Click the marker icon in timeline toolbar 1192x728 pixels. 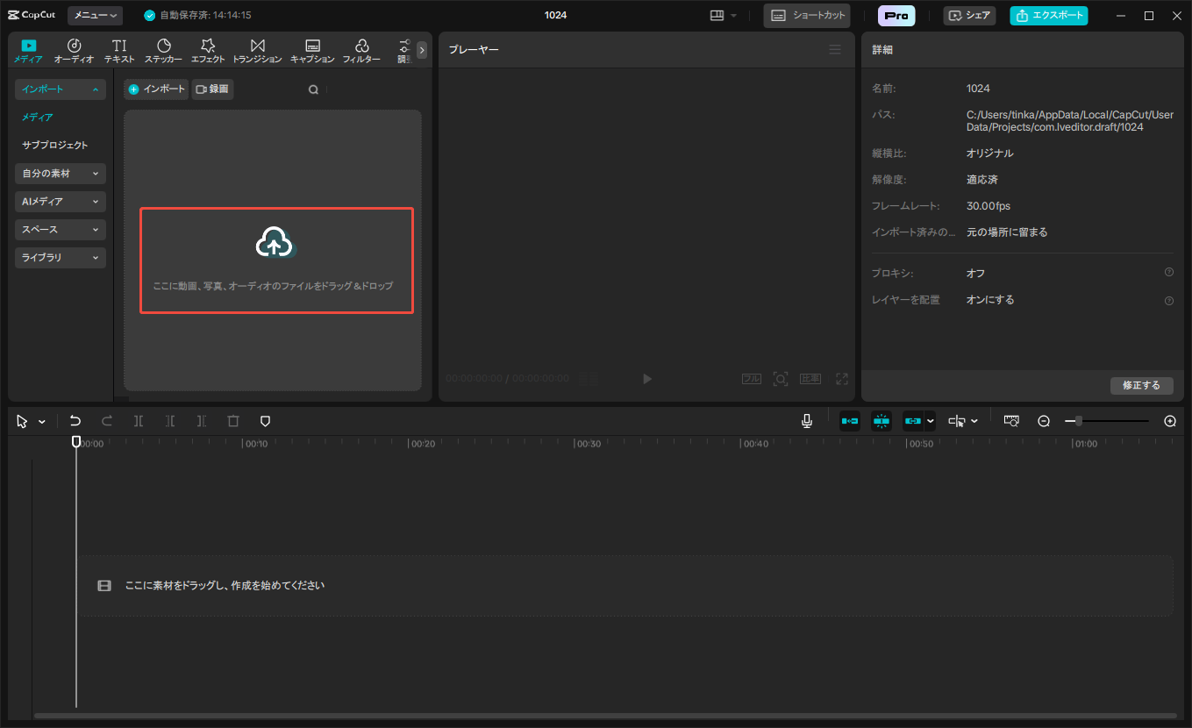click(265, 421)
